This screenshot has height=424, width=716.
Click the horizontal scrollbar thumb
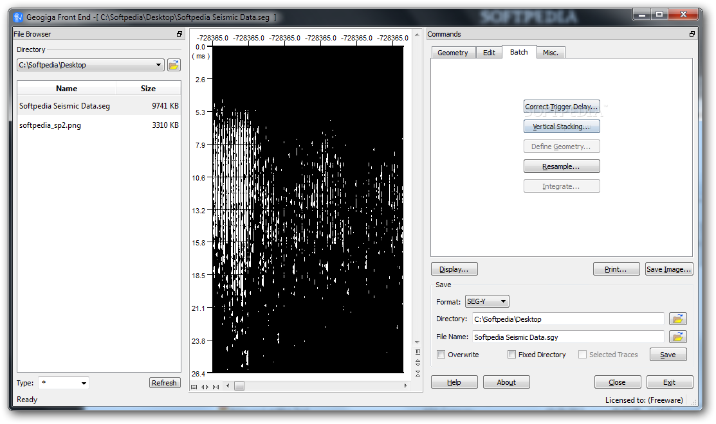pyautogui.click(x=239, y=386)
